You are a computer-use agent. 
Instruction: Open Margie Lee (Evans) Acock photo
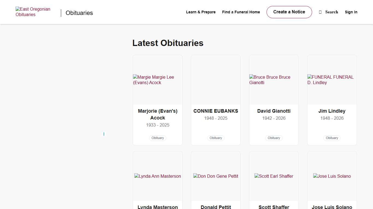pos(158,80)
